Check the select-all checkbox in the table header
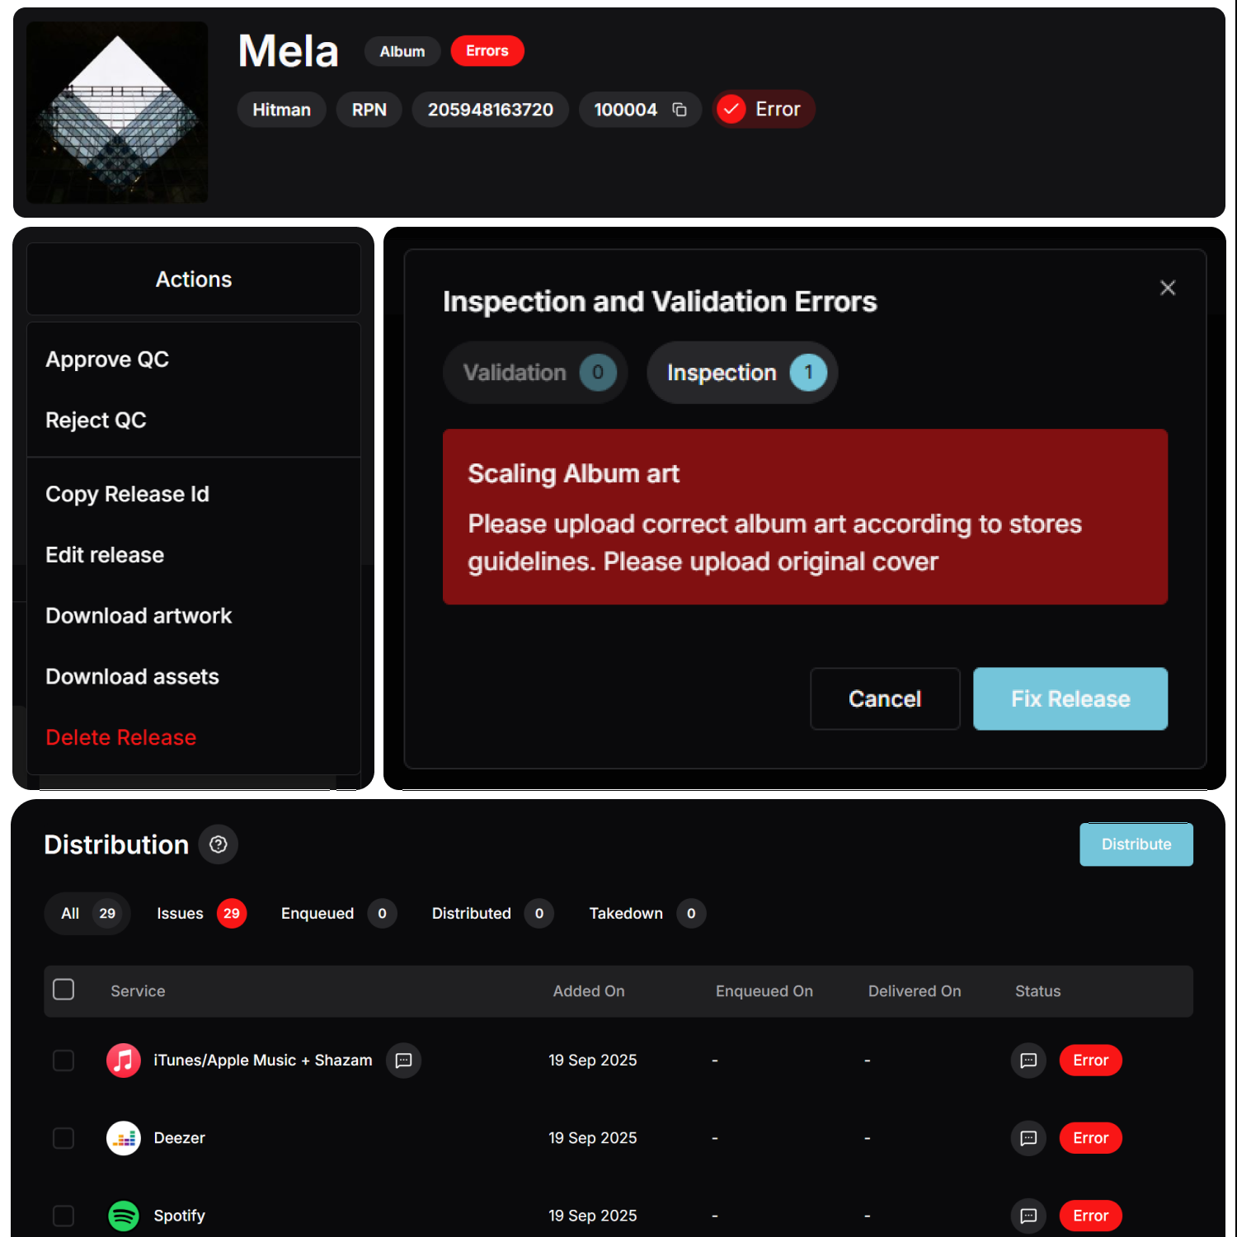The width and height of the screenshot is (1237, 1237). click(63, 989)
